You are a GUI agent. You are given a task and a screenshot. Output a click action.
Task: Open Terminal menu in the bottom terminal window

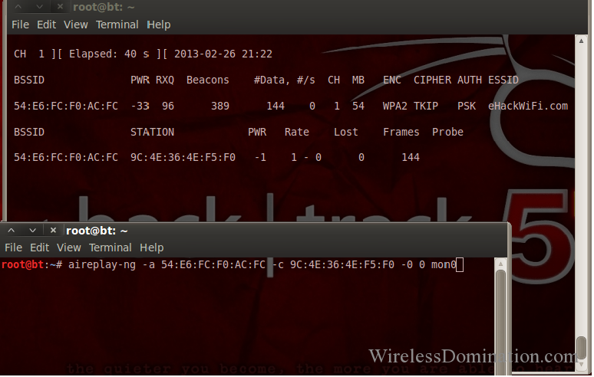pyautogui.click(x=110, y=248)
